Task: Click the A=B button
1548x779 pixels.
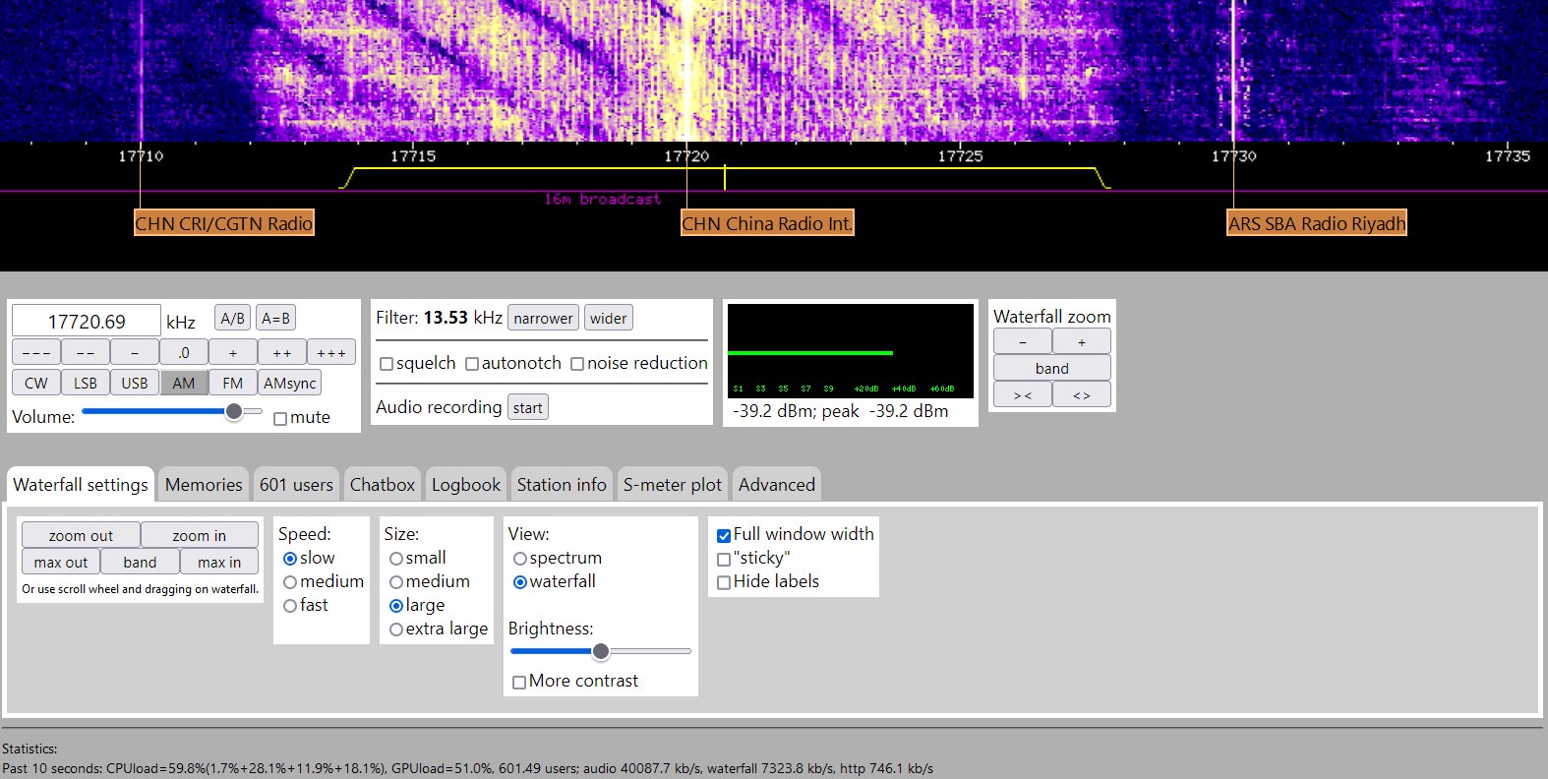Action: point(275,319)
